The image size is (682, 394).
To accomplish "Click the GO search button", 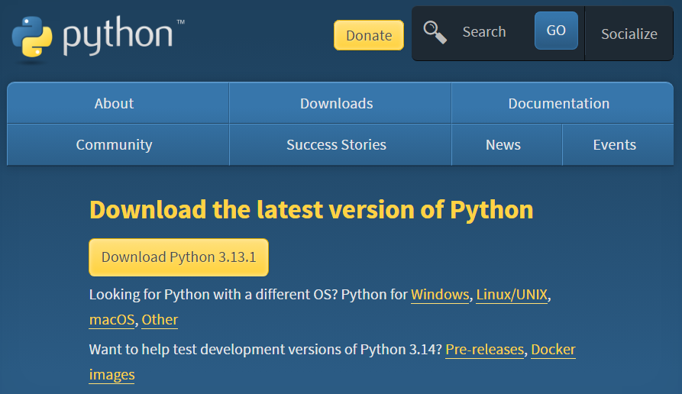I will (x=556, y=31).
